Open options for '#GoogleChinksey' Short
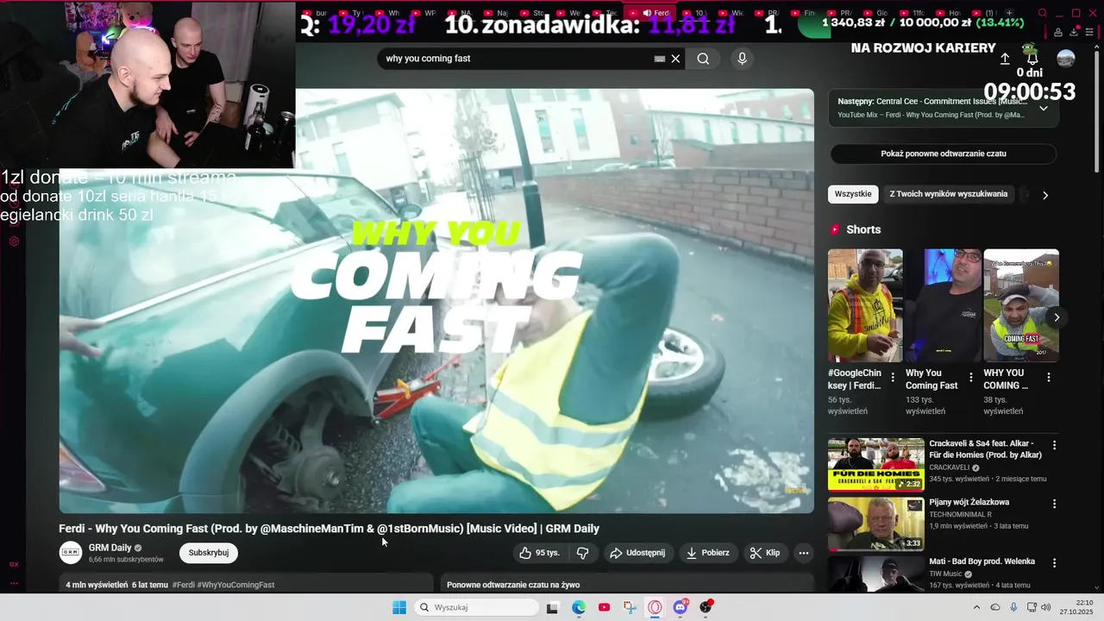This screenshot has height=621, width=1104. click(893, 378)
